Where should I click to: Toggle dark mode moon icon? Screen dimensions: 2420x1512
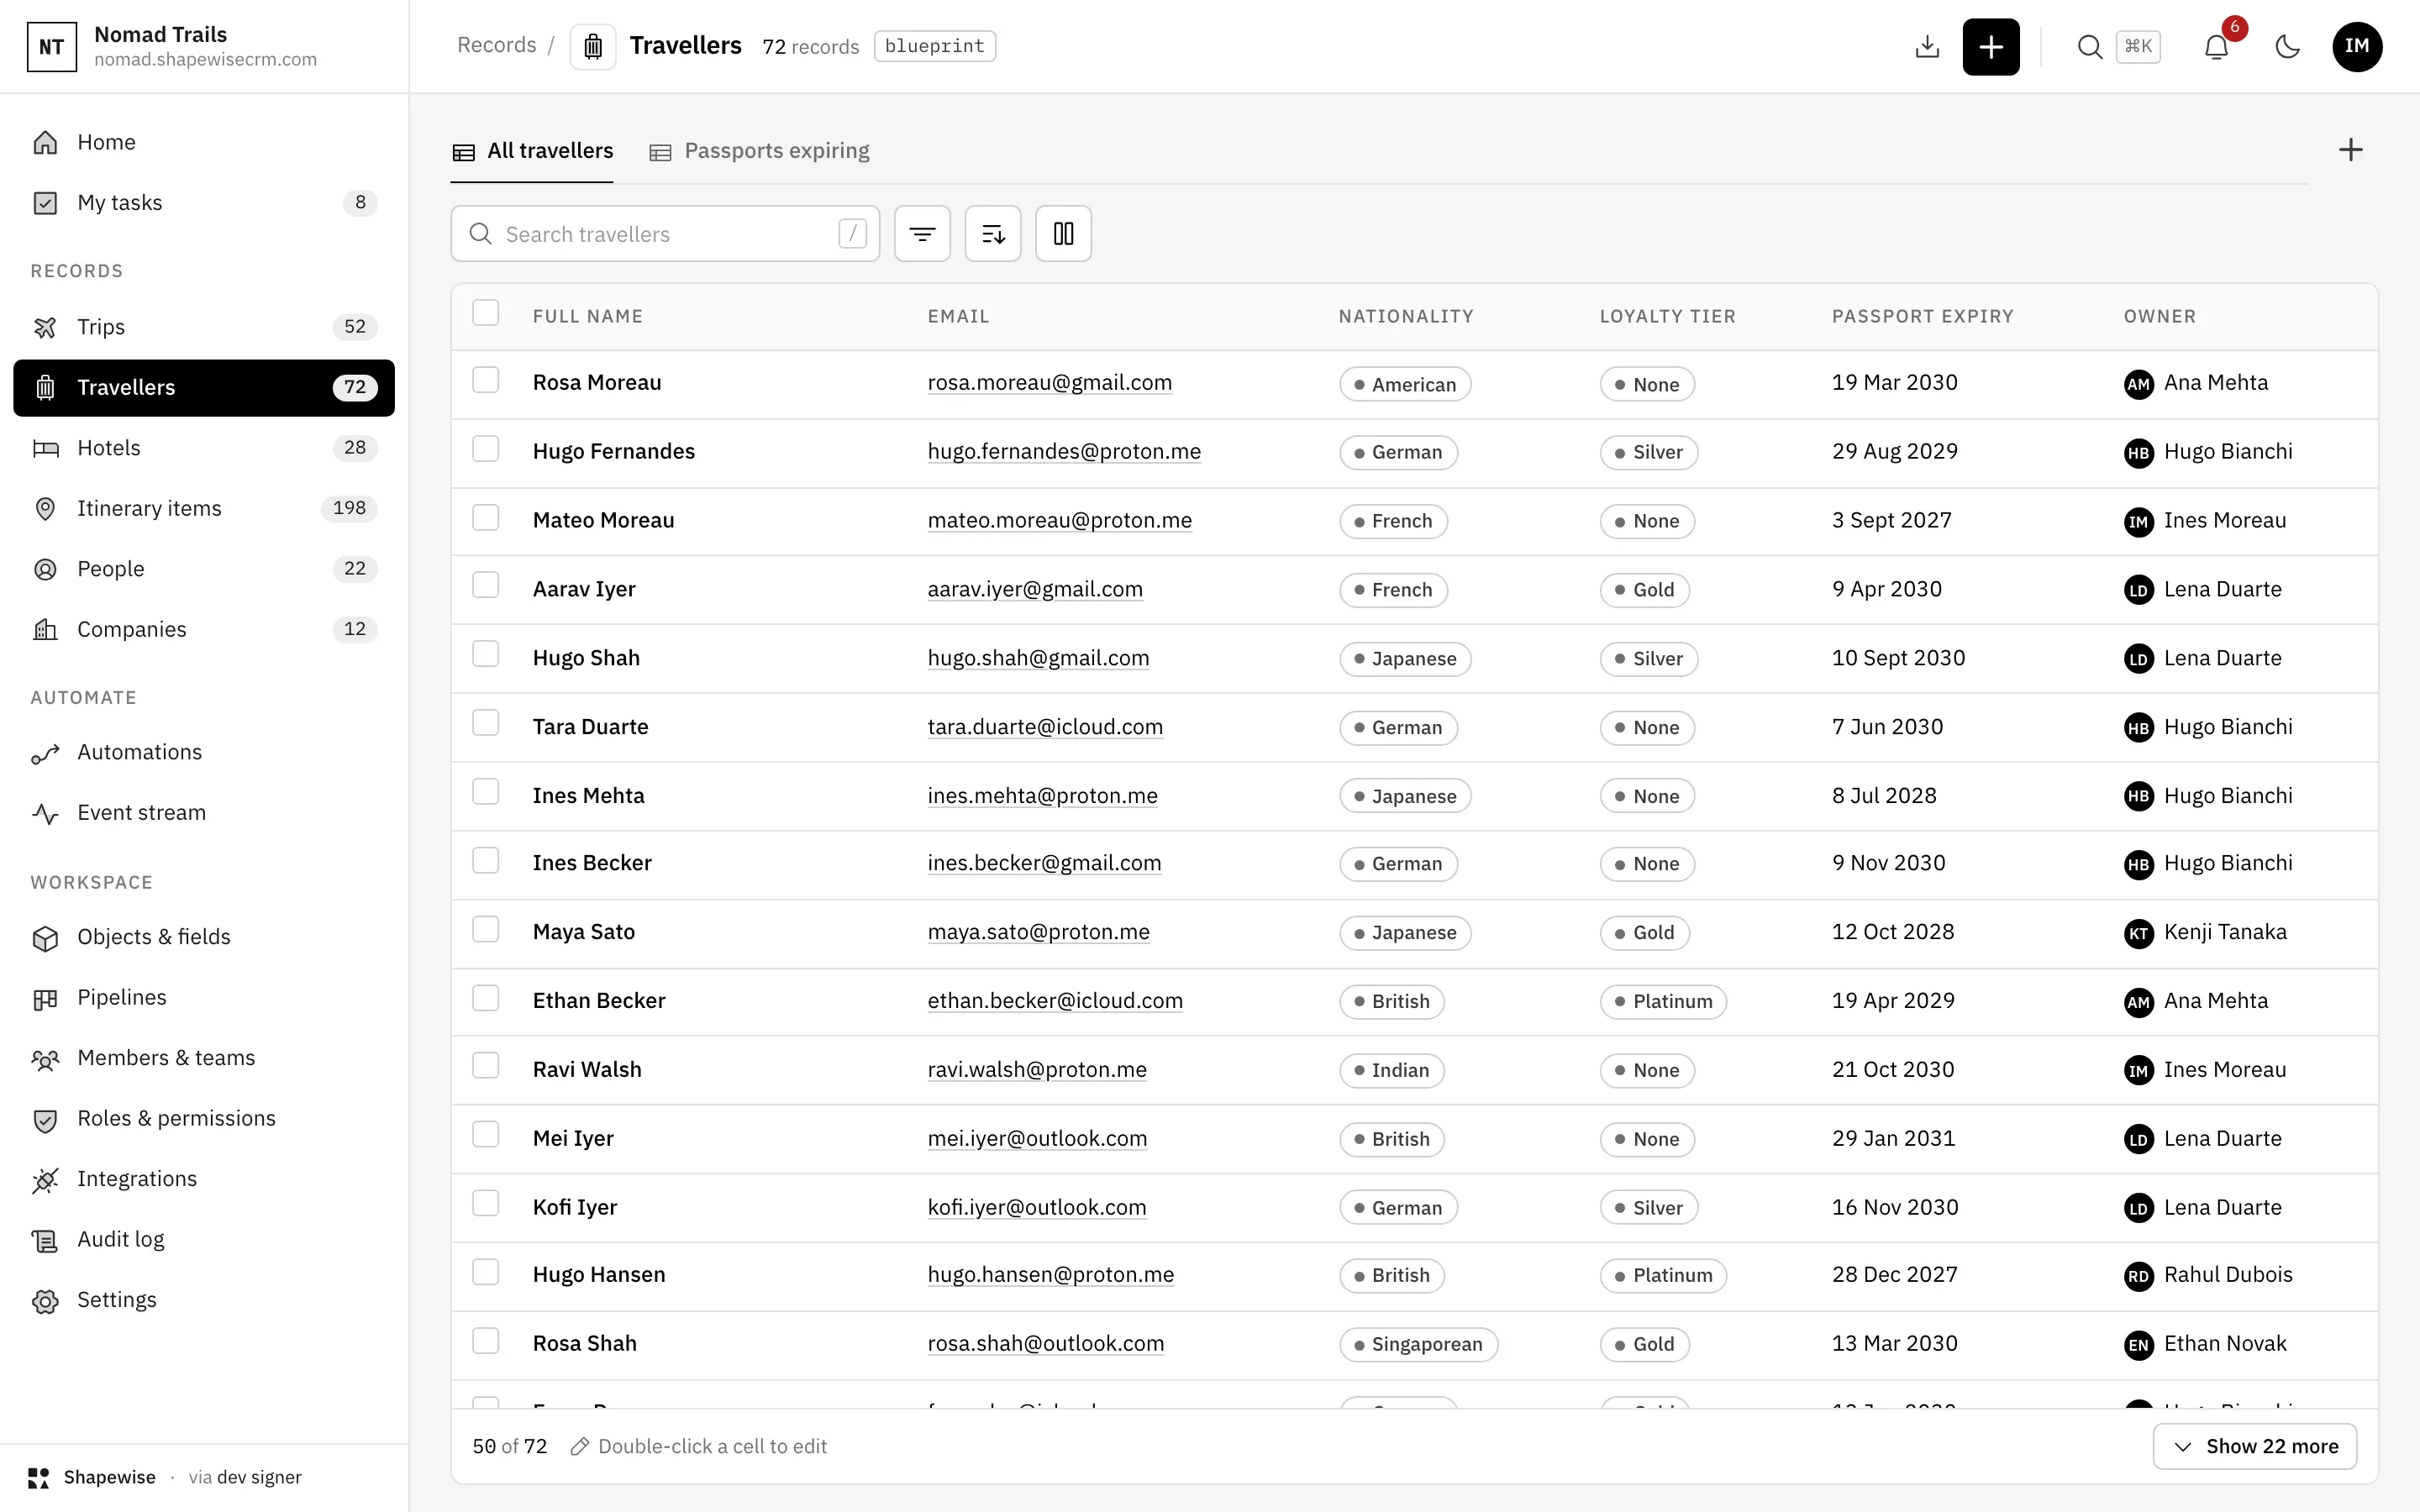(x=2287, y=47)
